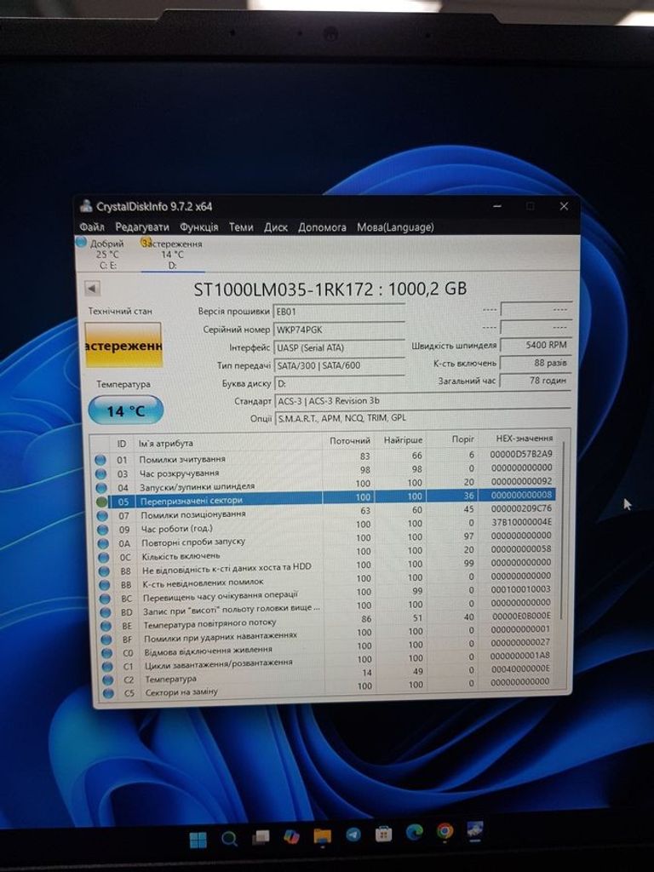The height and width of the screenshot is (872, 654).
Task: Click the CrystalDiskInfo title bar app icon
Action: [86, 206]
